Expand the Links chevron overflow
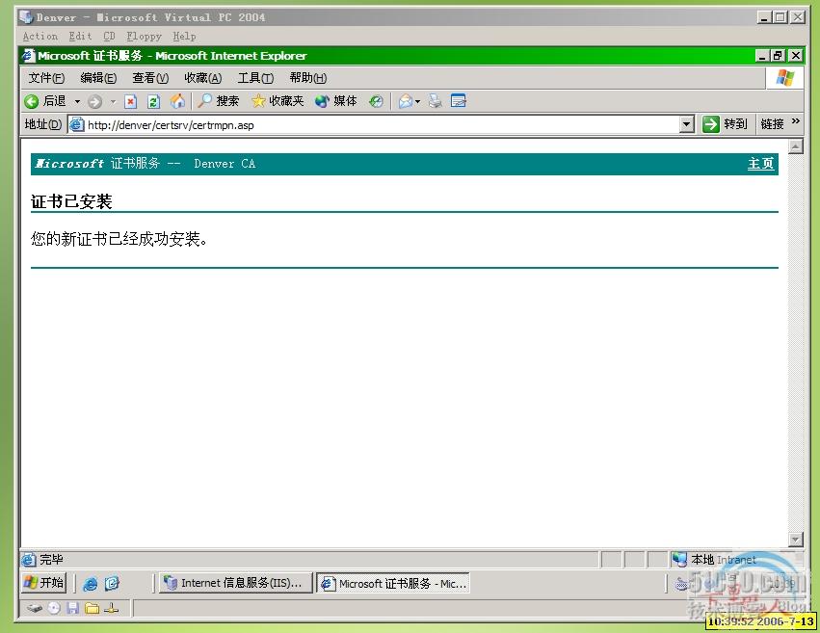The width and height of the screenshot is (820, 633). click(795, 121)
